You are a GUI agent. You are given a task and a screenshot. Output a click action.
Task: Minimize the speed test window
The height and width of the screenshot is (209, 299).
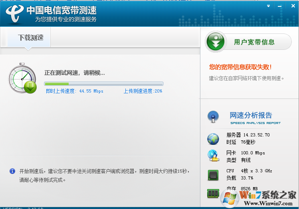coord(279,6)
